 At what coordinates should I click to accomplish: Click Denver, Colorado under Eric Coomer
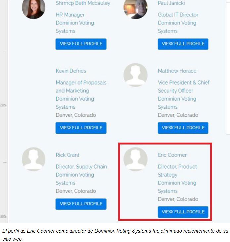pyautogui.click(x=178, y=199)
